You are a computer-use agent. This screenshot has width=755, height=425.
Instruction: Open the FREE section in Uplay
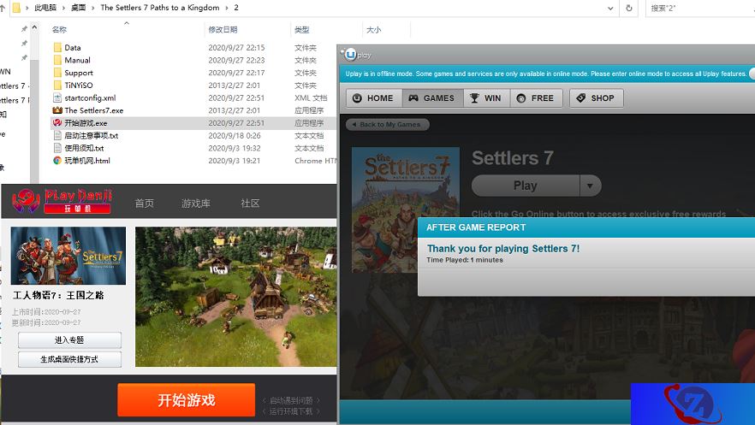coord(536,98)
